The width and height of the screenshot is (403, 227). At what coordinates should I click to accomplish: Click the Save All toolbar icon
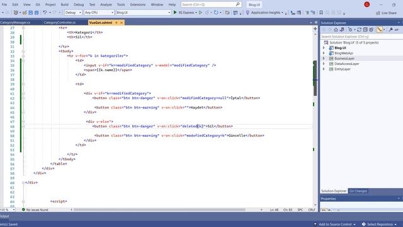pos(37,13)
